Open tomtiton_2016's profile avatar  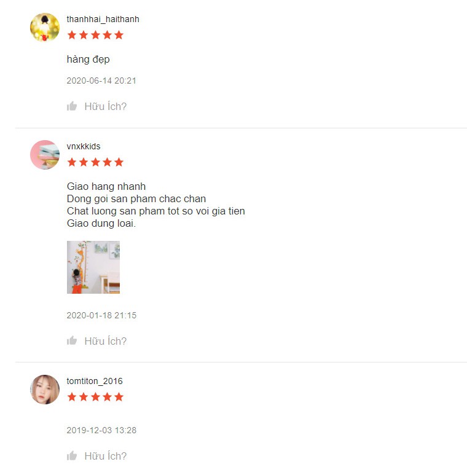click(x=45, y=389)
